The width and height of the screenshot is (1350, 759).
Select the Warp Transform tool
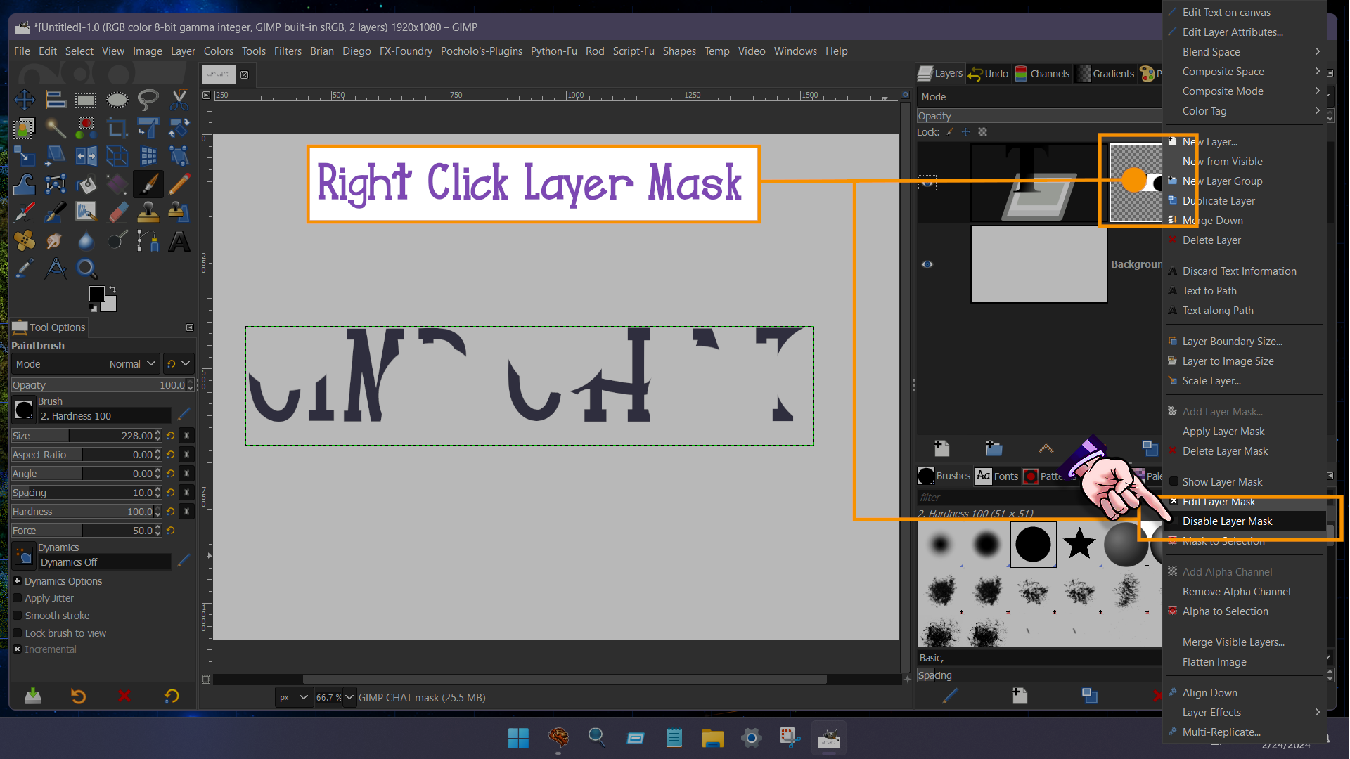pyautogui.click(x=25, y=184)
